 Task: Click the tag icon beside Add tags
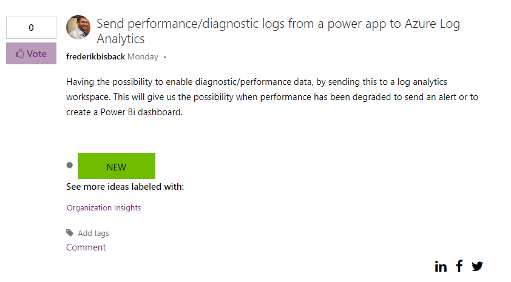(70, 233)
